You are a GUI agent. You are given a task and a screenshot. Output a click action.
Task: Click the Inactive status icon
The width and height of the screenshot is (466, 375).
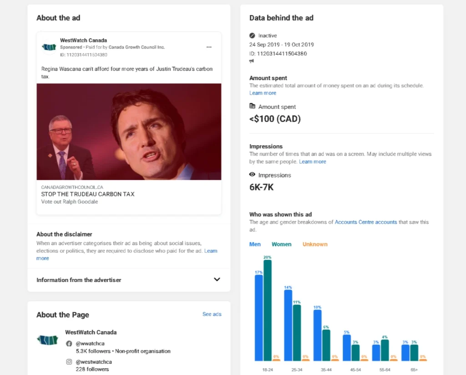[x=253, y=36]
